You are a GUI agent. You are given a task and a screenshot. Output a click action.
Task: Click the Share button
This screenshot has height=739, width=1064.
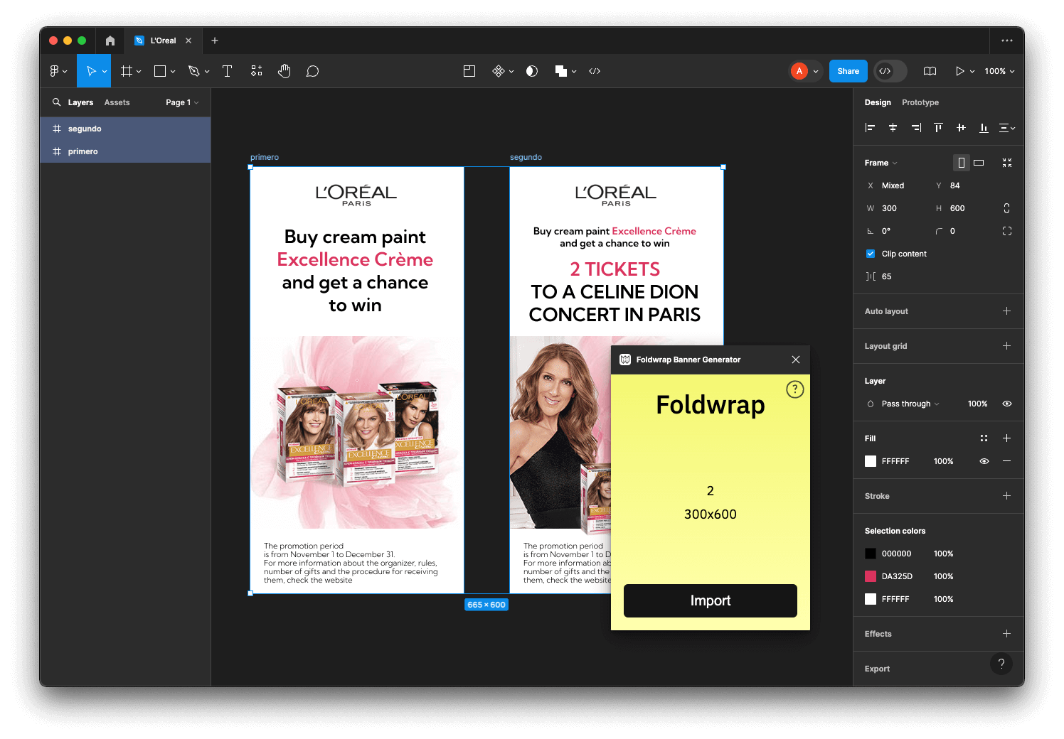[848, 71]
